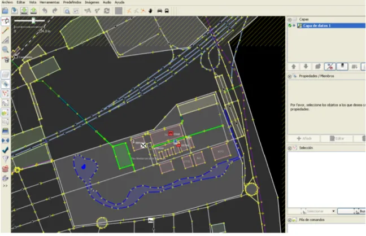Move layer up with arrow button

point(294,67)
